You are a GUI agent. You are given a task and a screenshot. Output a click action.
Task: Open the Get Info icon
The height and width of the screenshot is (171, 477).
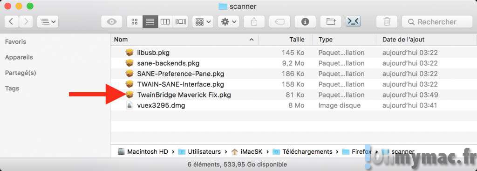[305, 21]
